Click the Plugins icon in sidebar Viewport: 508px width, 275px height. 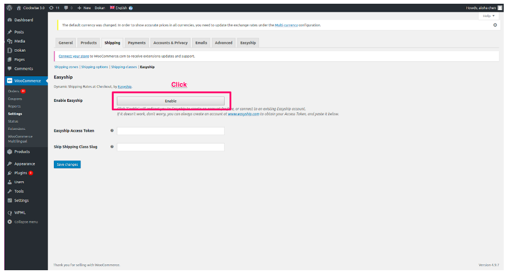(10, 173)
